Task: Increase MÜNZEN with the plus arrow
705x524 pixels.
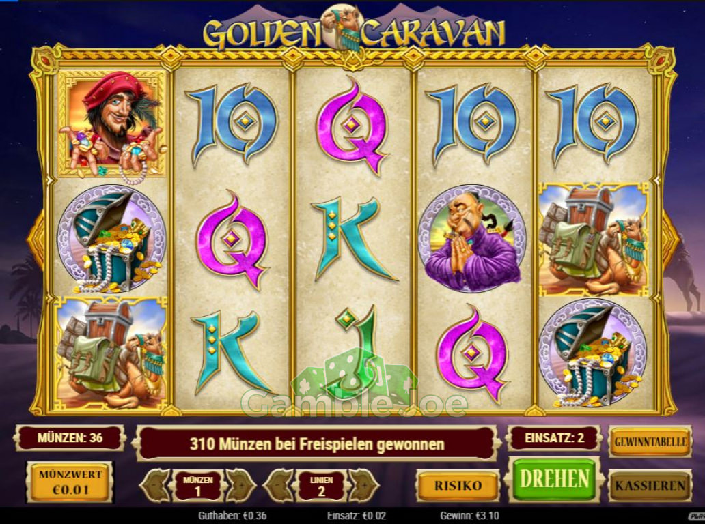Action: coord(240,485)
